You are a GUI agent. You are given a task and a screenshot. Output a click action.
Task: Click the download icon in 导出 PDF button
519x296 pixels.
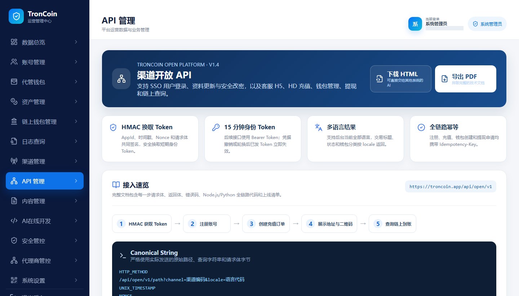[445, 79]
